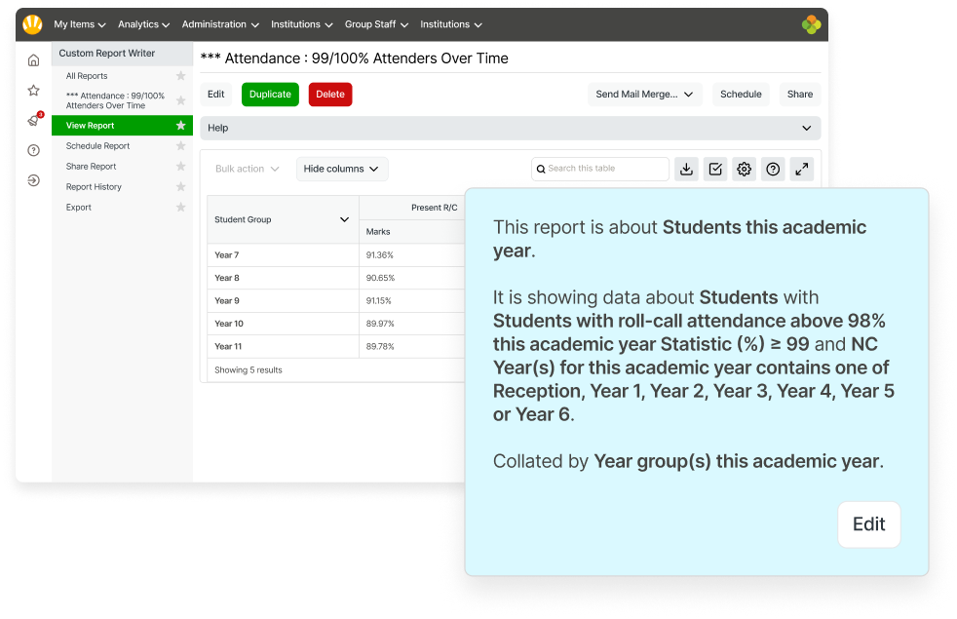Expand the table to fullscreen view

tap(801, 169)
